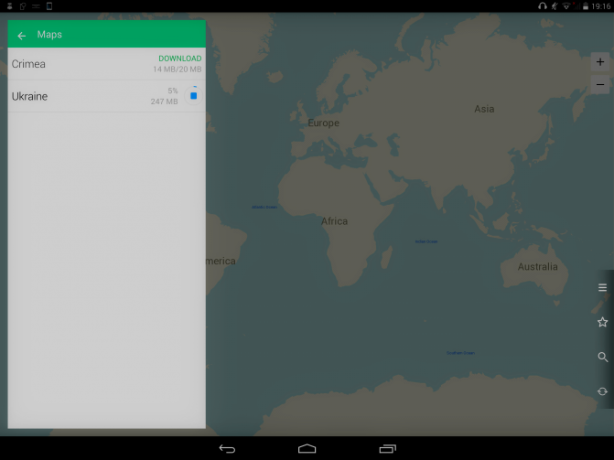Stop the Ukraine map download
Image resolution: width=614 pixels, height=460 pixels.
193,95
